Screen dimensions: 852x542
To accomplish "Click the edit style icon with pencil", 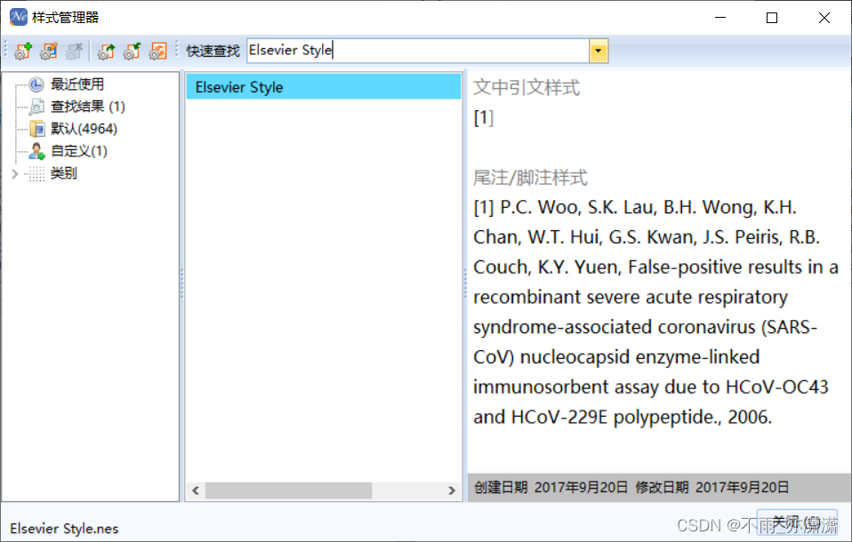I will point(49,51).
